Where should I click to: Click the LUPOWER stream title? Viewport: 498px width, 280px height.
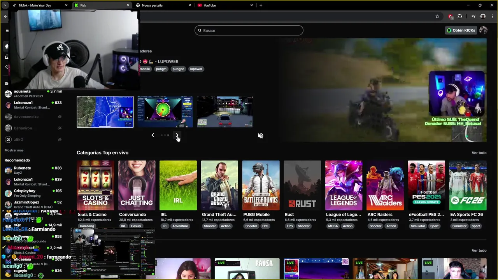click(x=160, y=61)
